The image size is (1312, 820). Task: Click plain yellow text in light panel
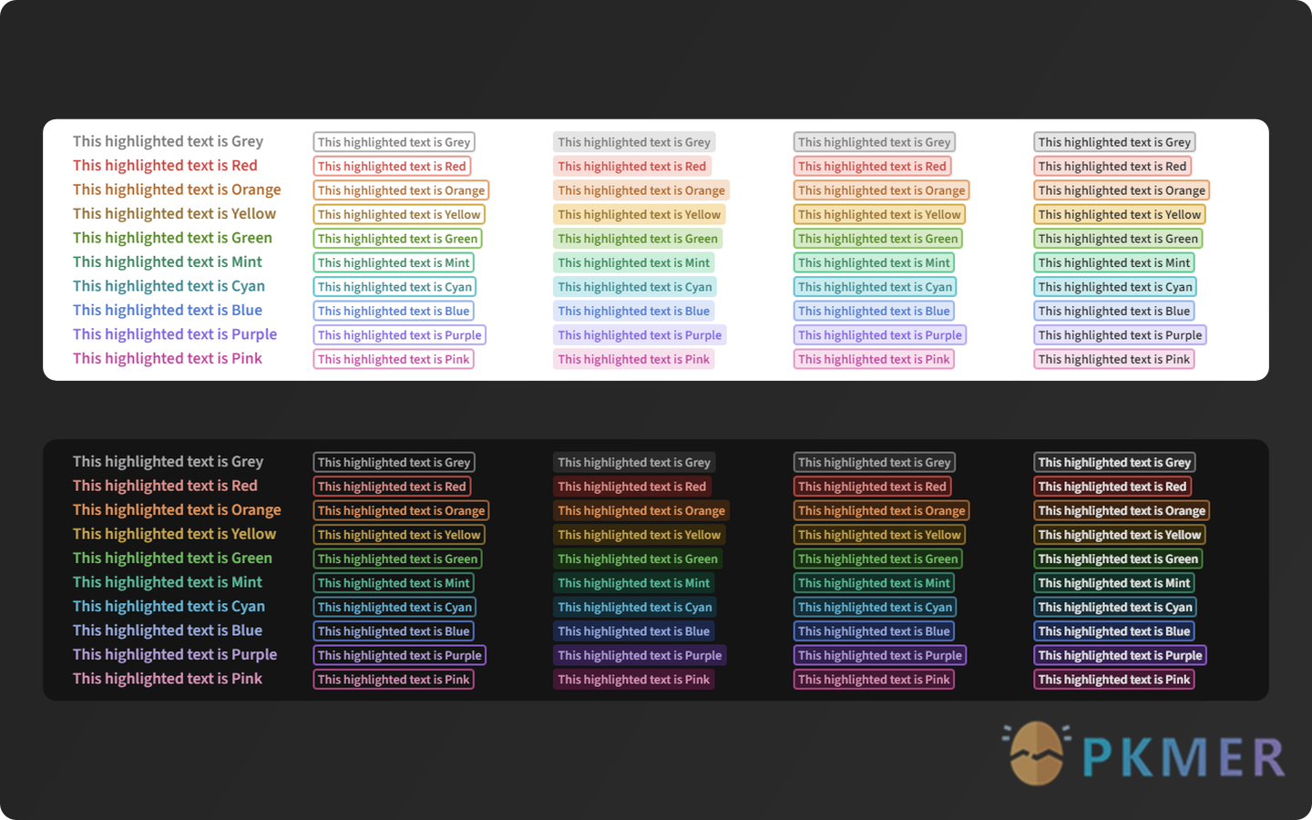pos(174,214)
